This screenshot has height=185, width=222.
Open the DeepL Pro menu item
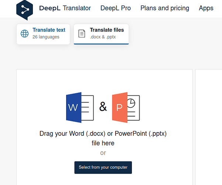coord(116,8)
